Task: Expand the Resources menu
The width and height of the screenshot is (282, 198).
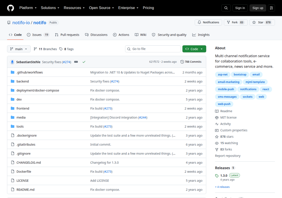Action: coord(74,8)
